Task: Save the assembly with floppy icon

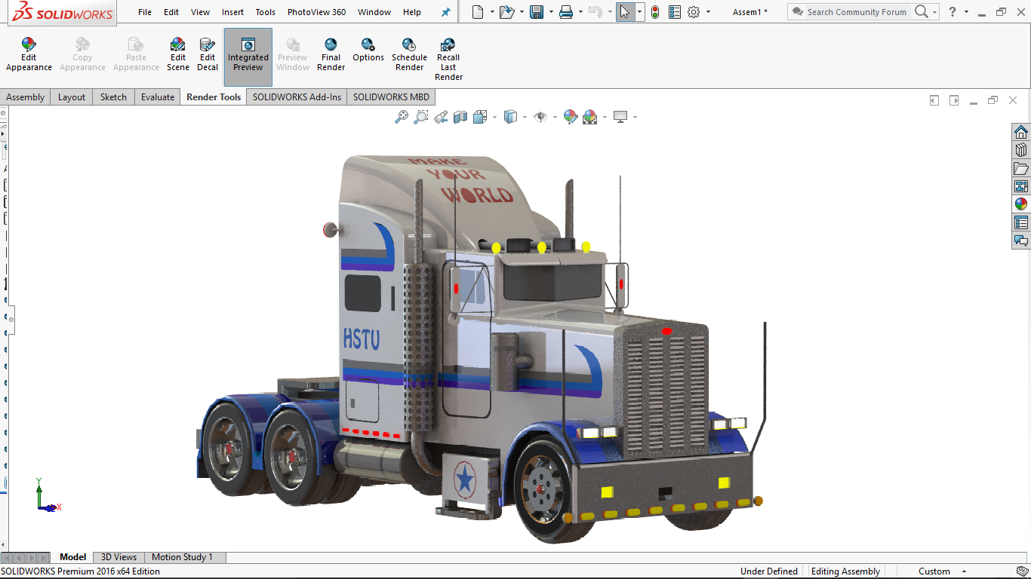Action: pyautogui.click(x=537, y=12)
